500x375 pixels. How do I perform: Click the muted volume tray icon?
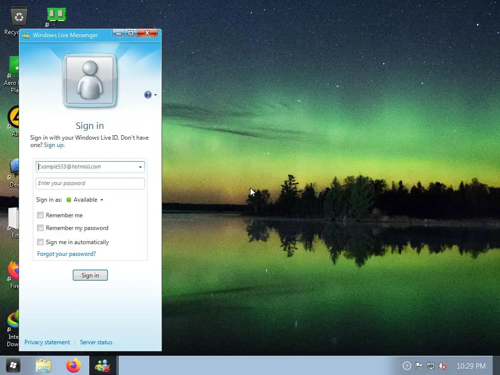click(x=442, y=366)
